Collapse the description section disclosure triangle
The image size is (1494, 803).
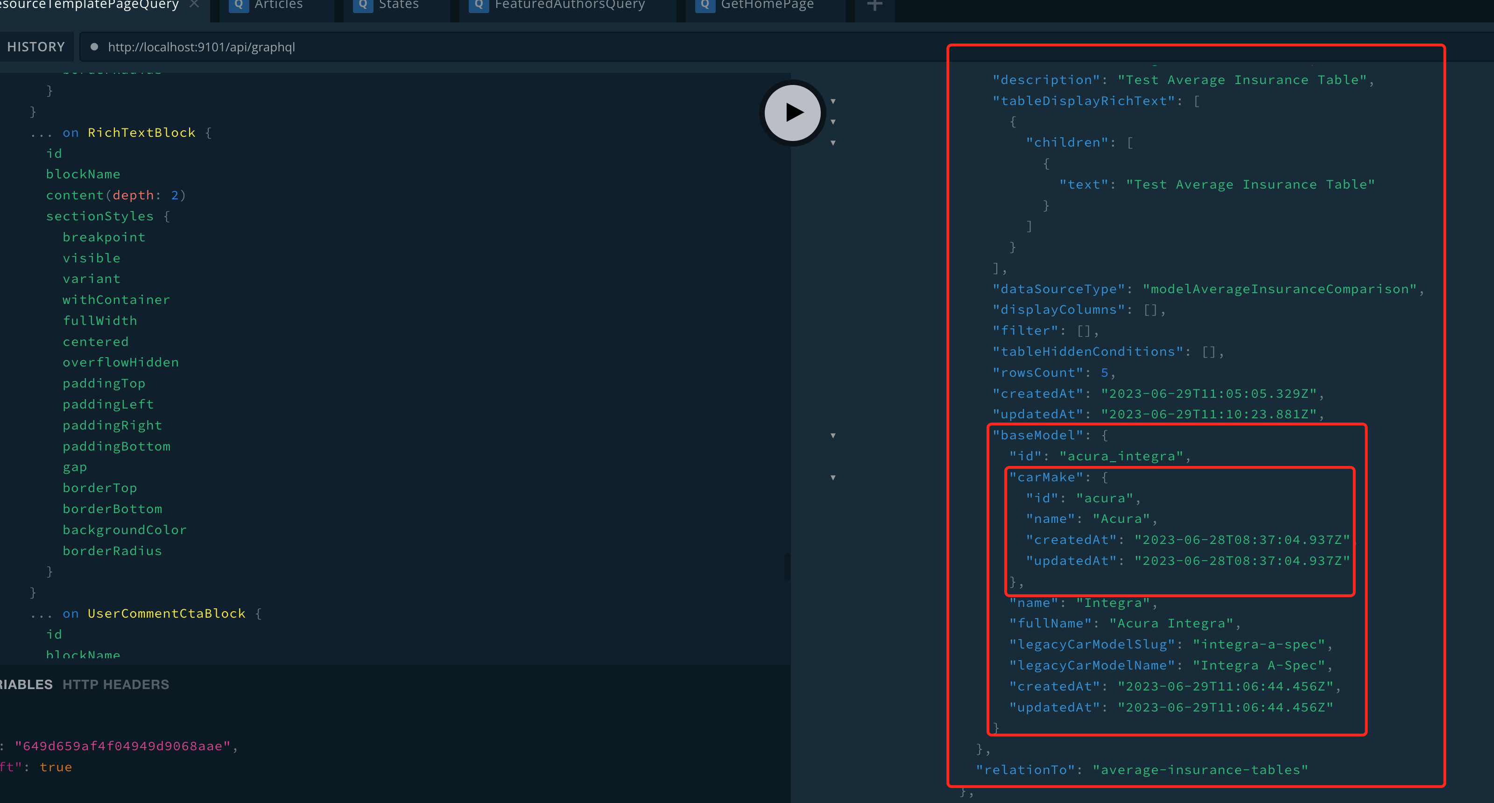pos(833,101)
